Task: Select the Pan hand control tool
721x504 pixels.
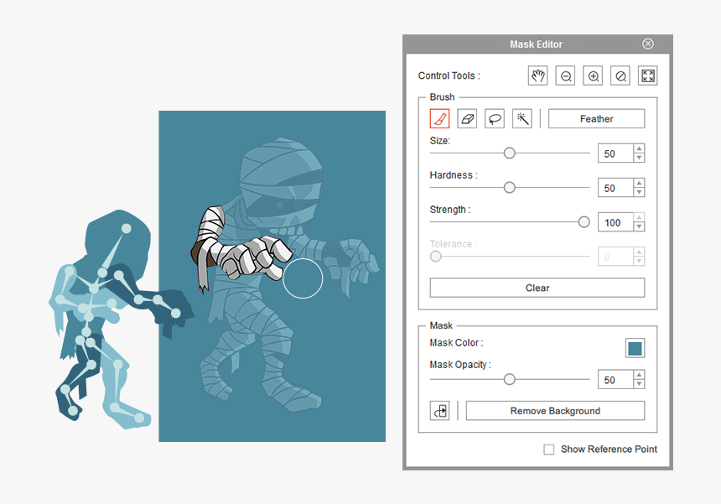Action: coord(537,76)
